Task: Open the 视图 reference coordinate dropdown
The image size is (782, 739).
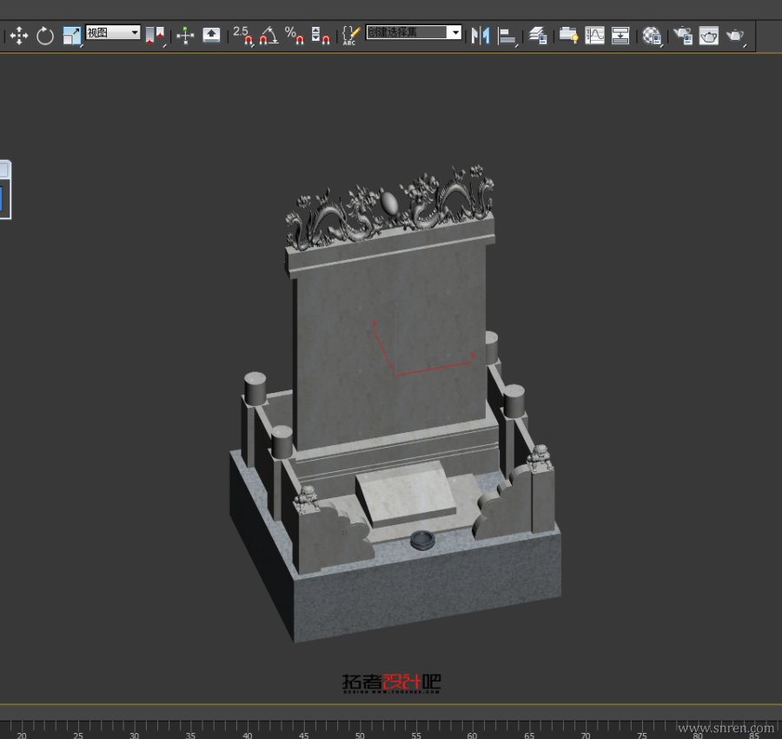Action: pos(134,32)
